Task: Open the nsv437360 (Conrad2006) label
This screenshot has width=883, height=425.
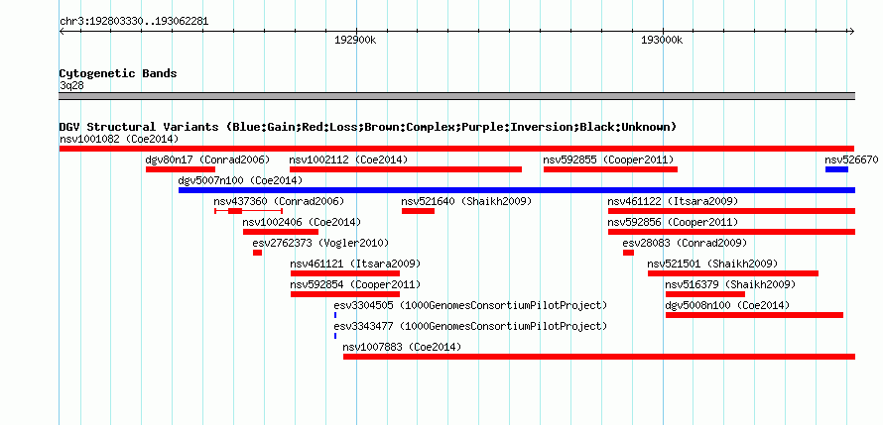Action: coord(279,201)
